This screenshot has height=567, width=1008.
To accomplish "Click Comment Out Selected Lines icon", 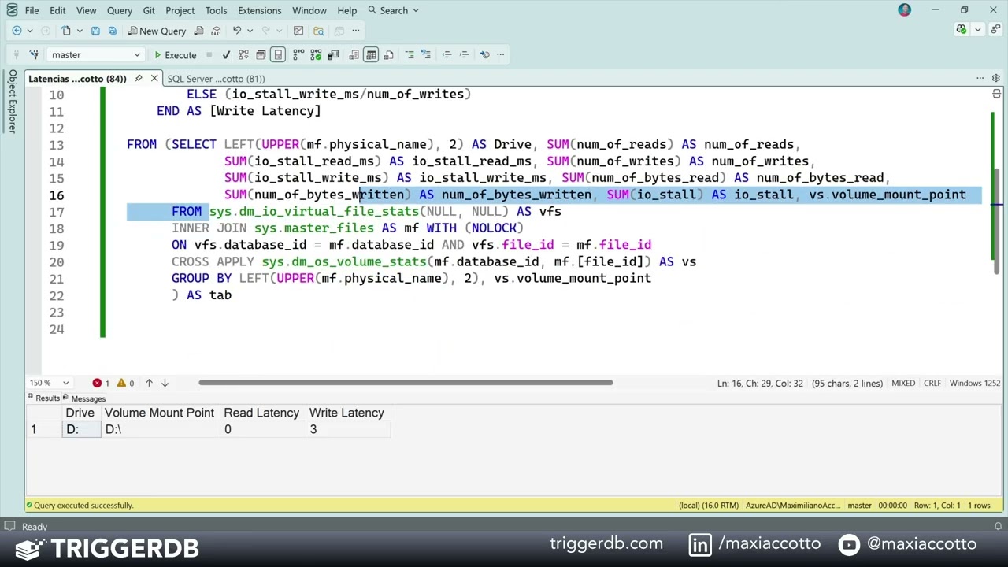I will (x=409, y=54).
